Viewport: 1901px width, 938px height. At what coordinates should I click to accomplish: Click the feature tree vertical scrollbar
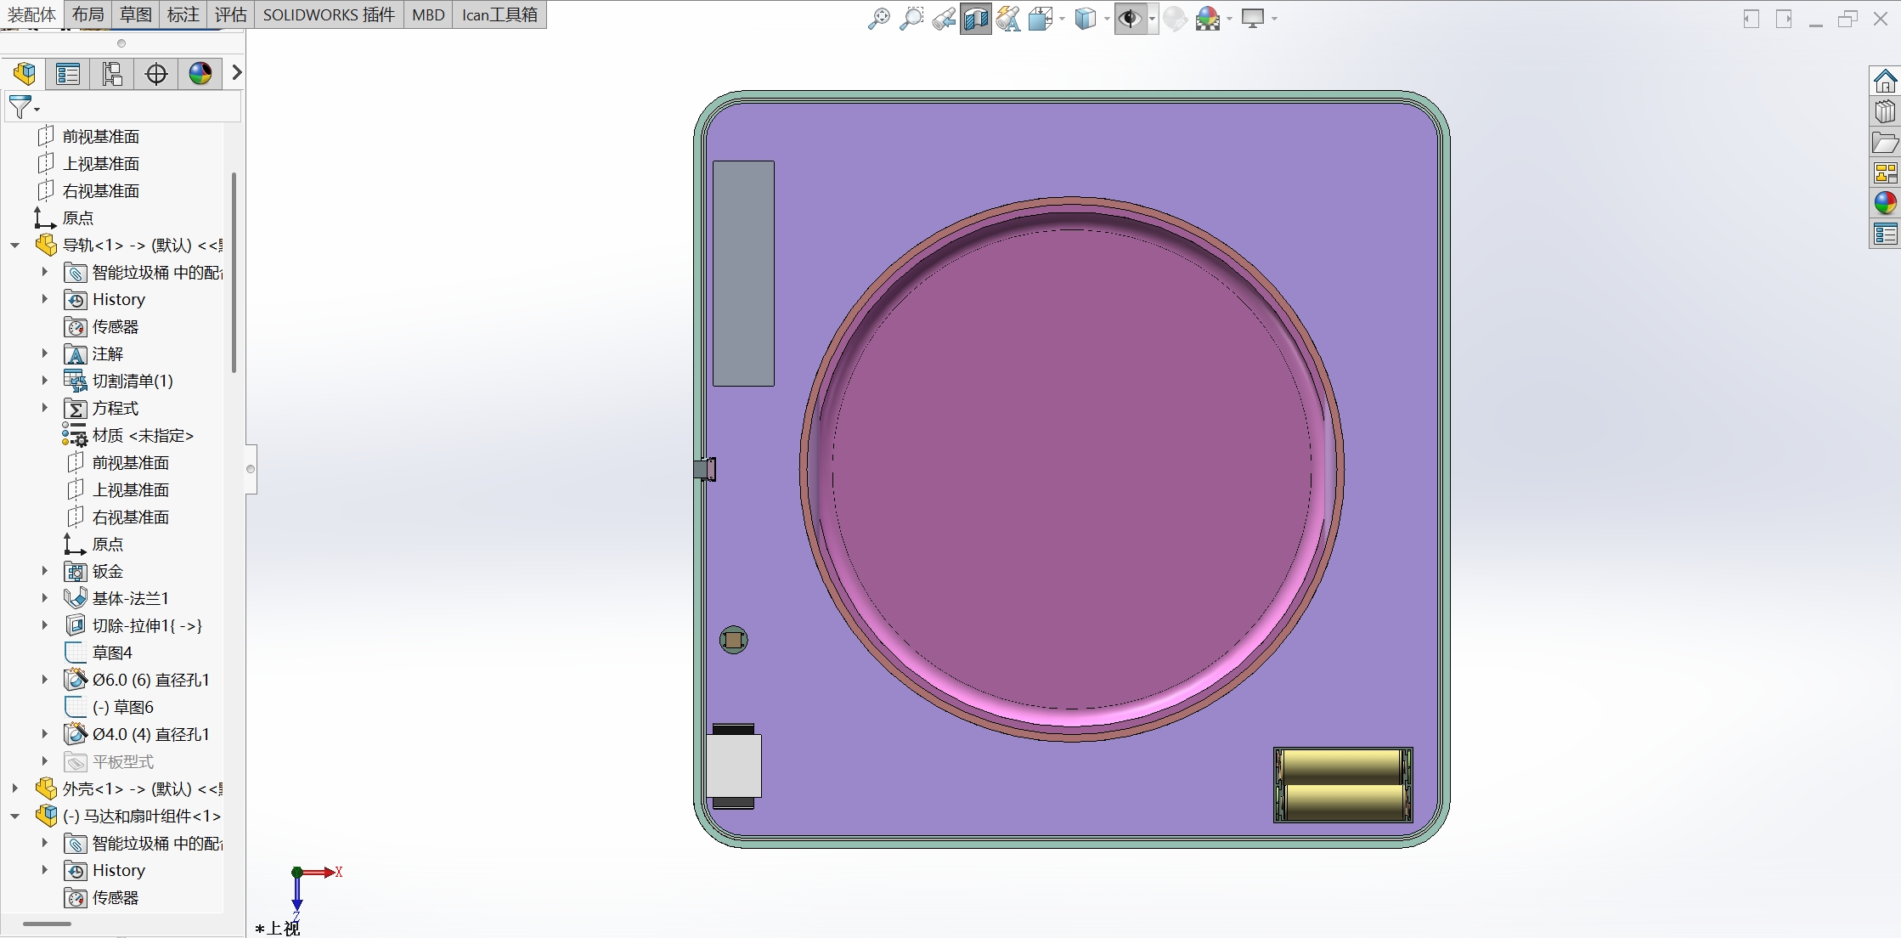pyautogui.click(x=234, y=272)
